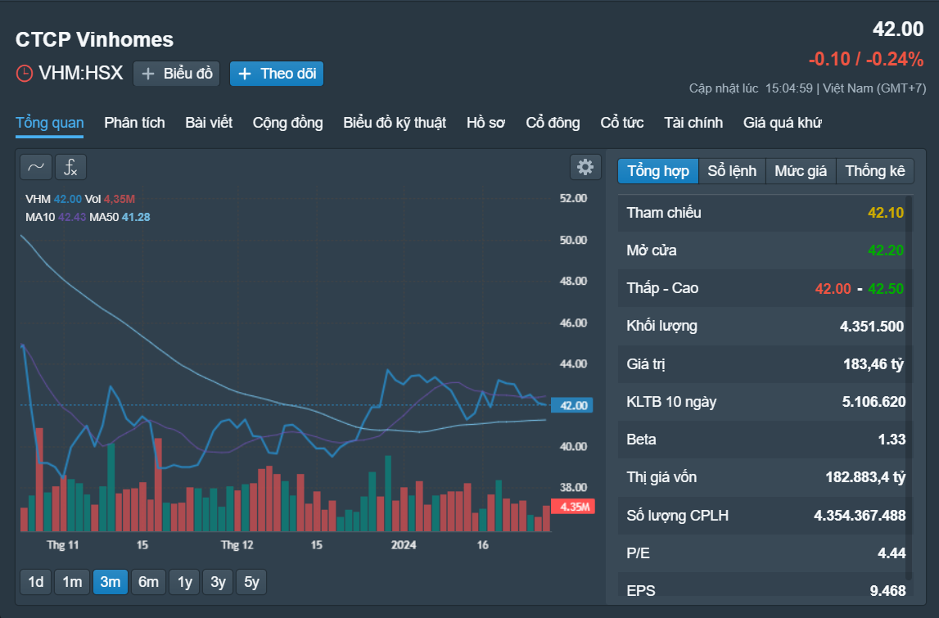The width and height of the screenshot is (939, 618).
Task: Select the Tổng hợp panel tab
Action: point(658,171)
